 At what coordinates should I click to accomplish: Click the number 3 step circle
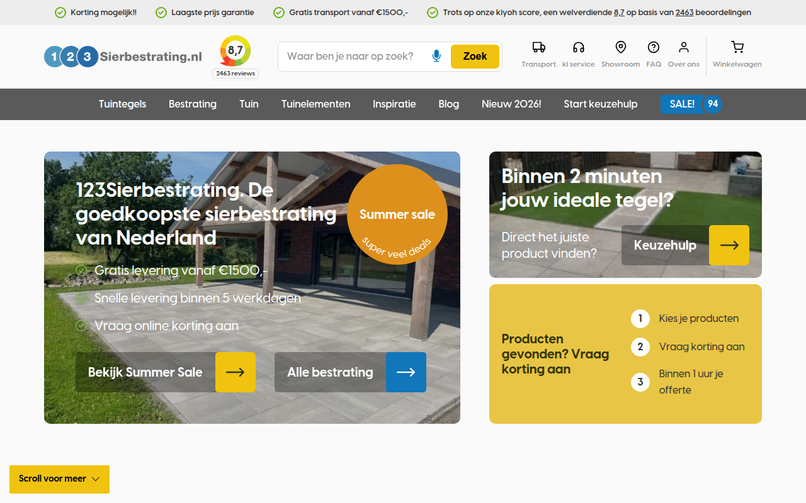tap(640, 382)
